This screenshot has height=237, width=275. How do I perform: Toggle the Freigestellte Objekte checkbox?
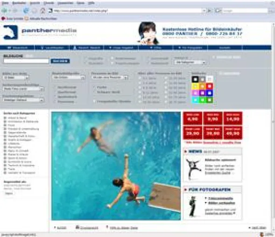point(94,101)
